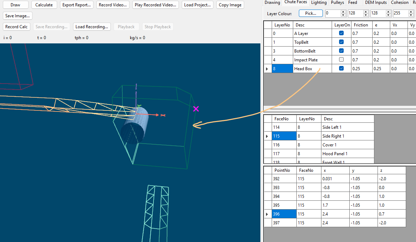416x242 pixels.
Task: Click the FaceNo header in faces table
Action: pos(284,119)
